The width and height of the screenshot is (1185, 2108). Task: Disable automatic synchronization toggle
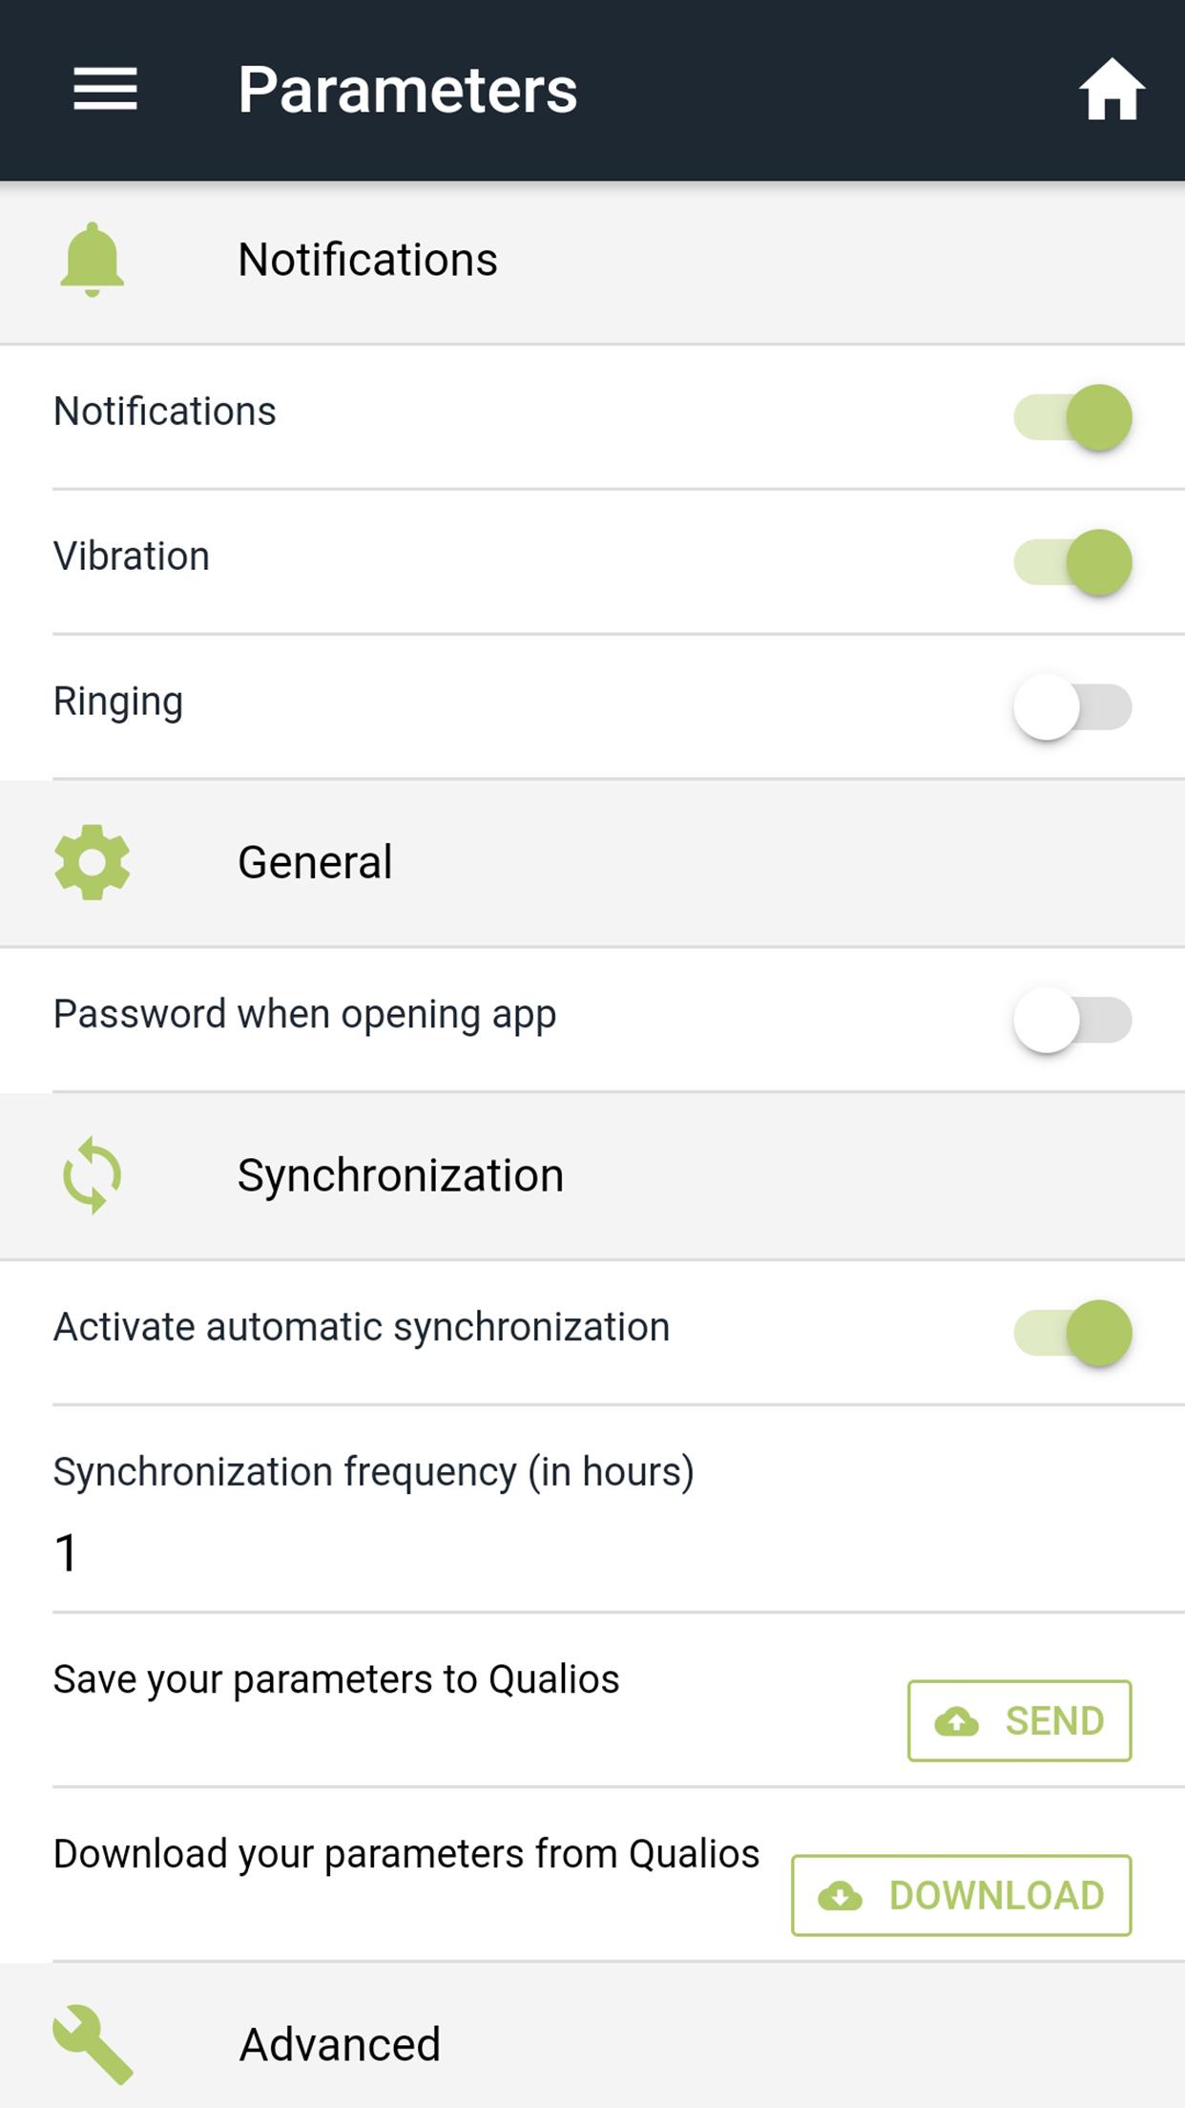[1072, 1333]
